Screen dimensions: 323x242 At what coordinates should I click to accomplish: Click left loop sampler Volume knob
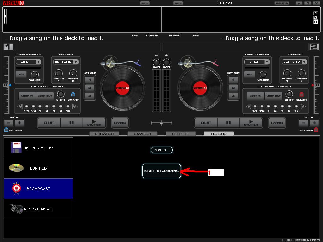point(35,74)
